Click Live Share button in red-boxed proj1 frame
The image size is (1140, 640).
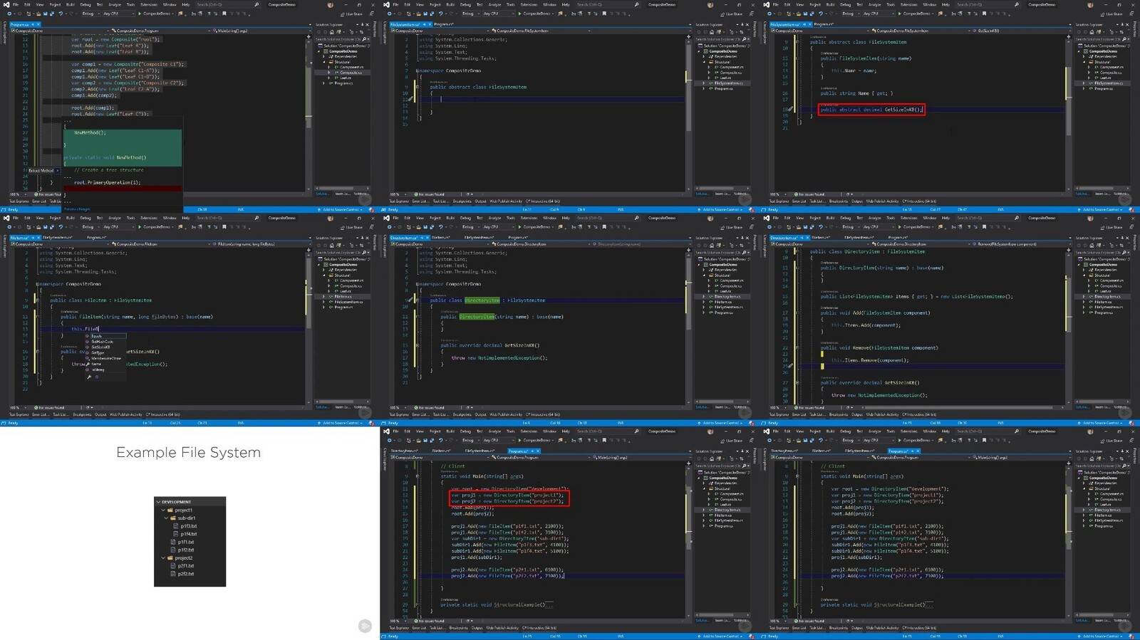(731, 441)
